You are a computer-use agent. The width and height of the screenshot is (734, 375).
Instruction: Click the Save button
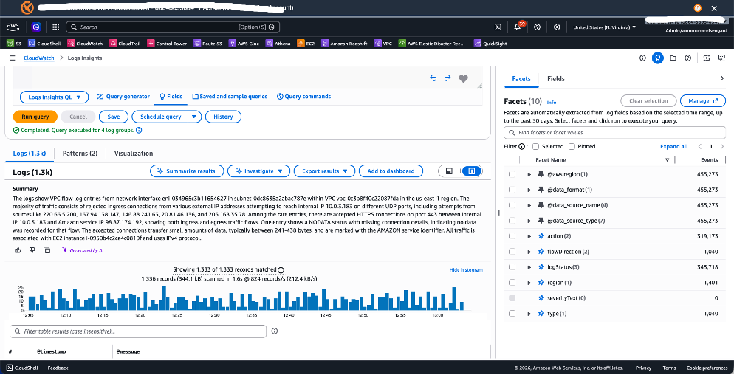pos(113,117)
